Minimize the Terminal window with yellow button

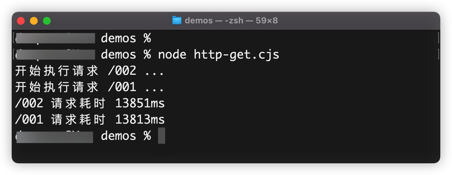tap(34, 21)
